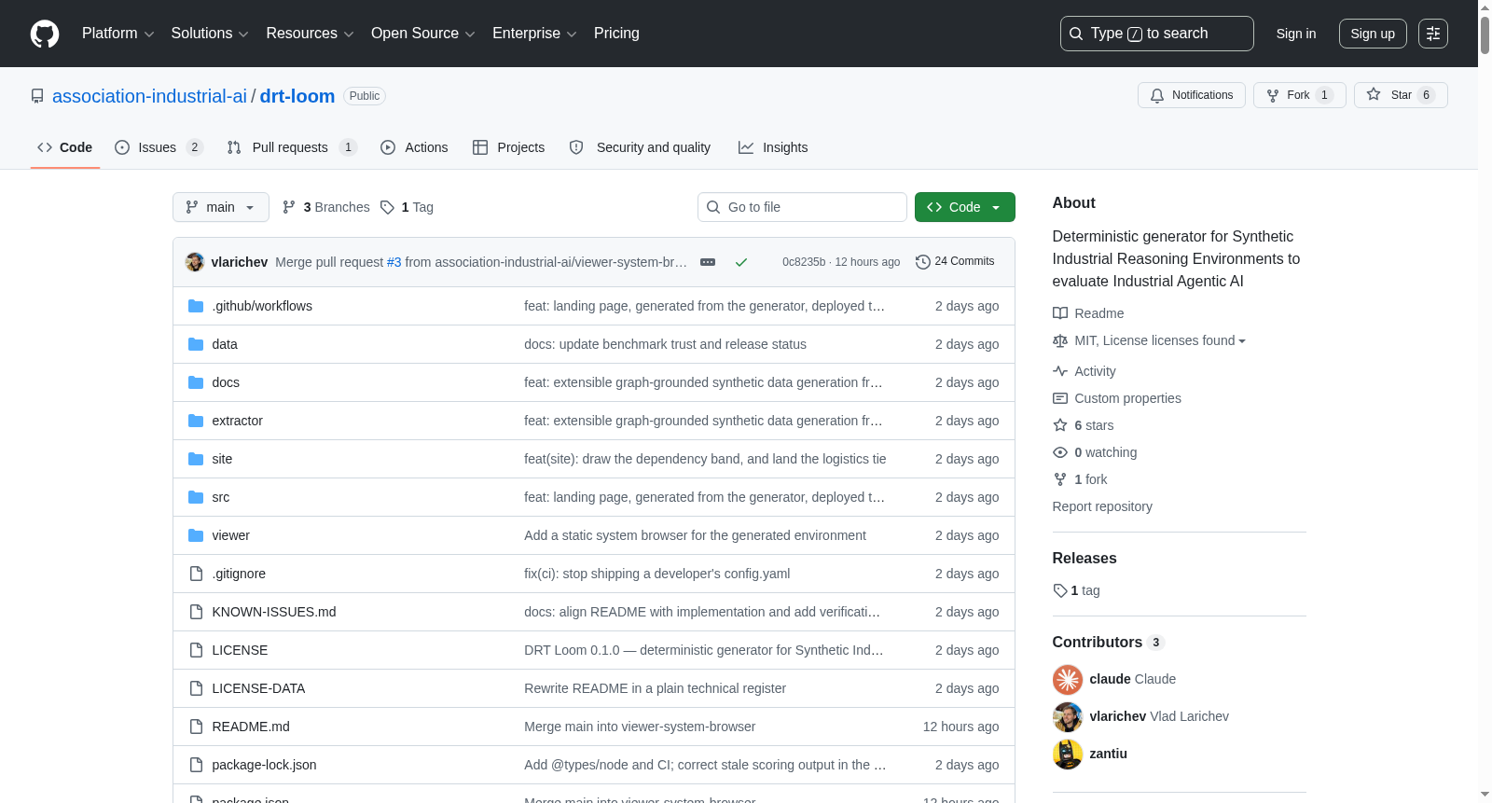Image resolution: width=1492 pixels, height=803 pixels.
Task: Open the Notifications subscription button
Action: coord(1192,95)
